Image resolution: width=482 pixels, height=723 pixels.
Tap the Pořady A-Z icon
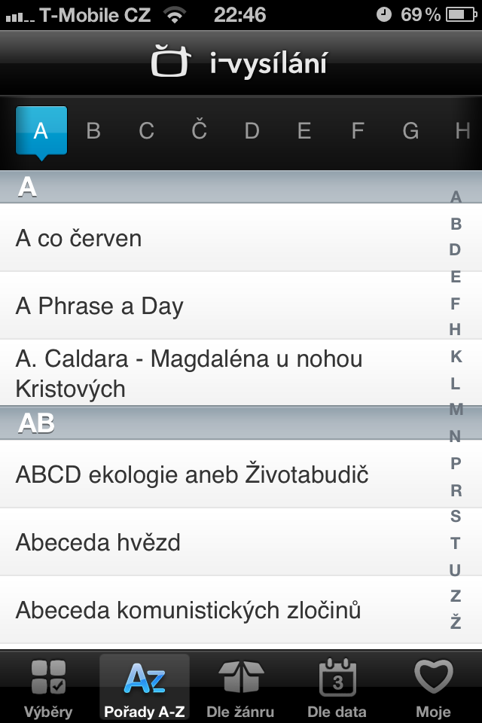click(x=145, y=676)
